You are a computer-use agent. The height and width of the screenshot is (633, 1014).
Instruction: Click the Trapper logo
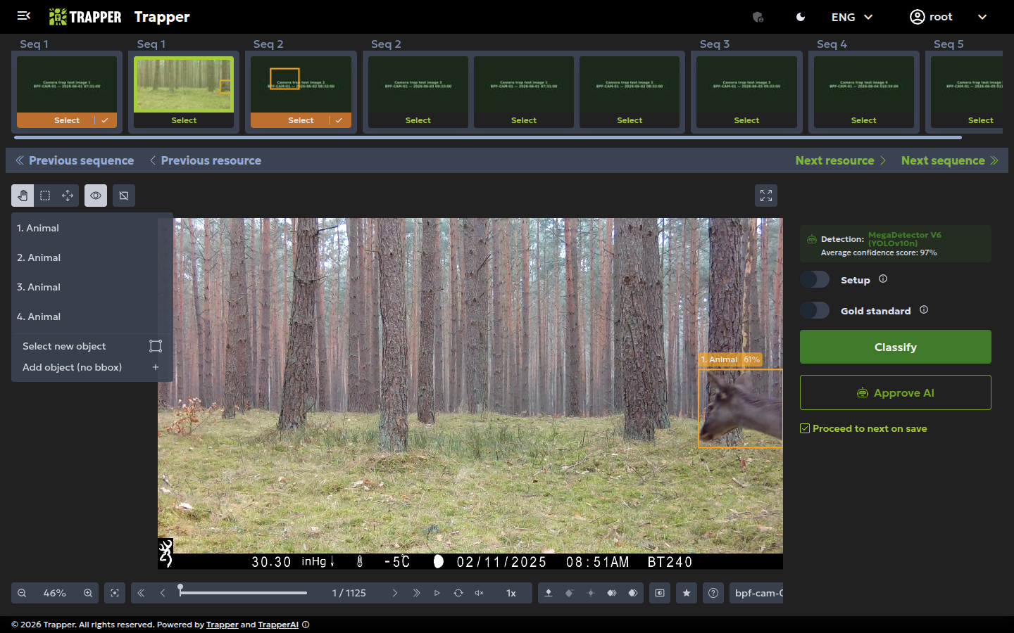pos(85,17)
